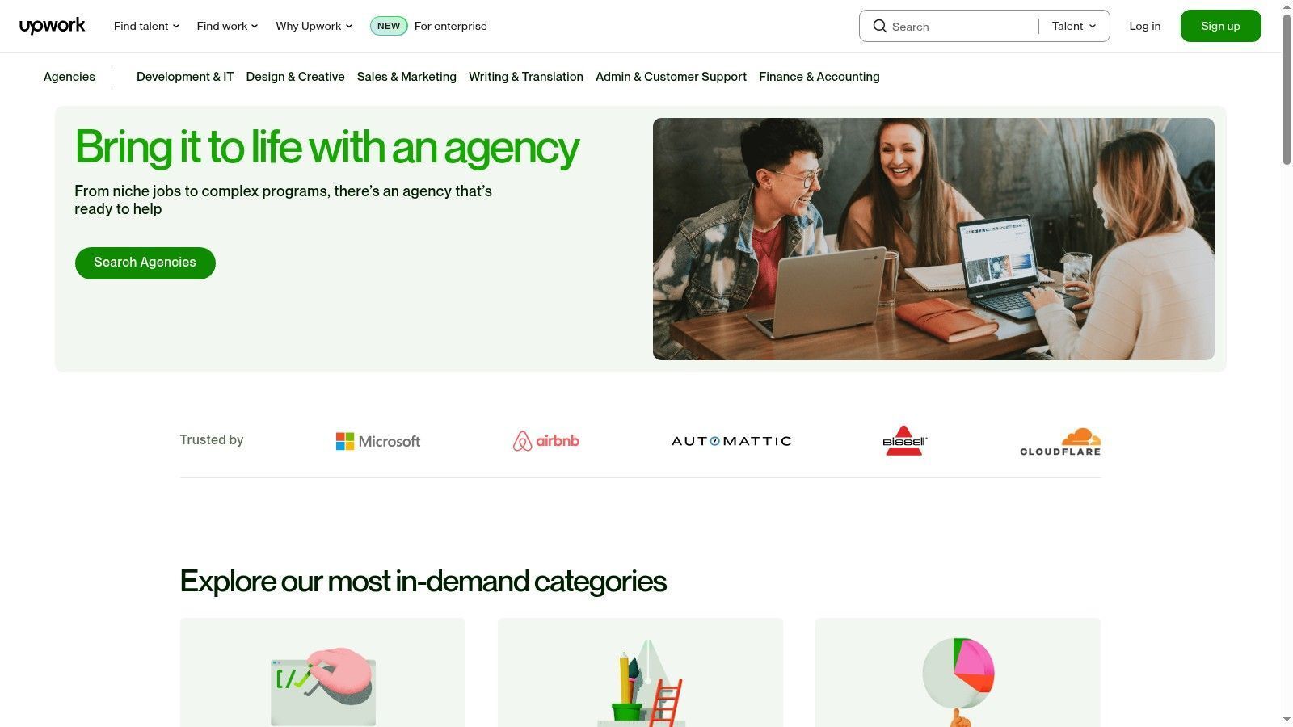The image size is (1293, 727).
Task: Open the Why Upwork dropdown
Action: (x=314, y=26)
